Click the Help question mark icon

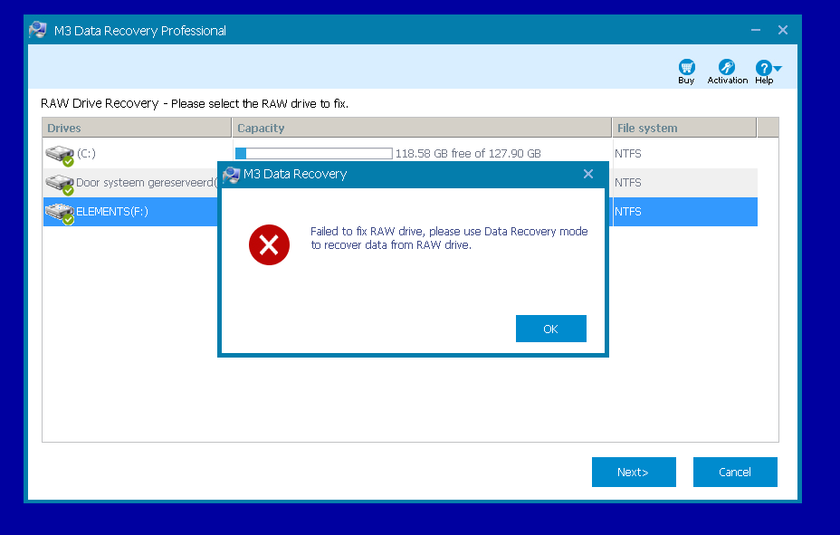tap(763, 68)
